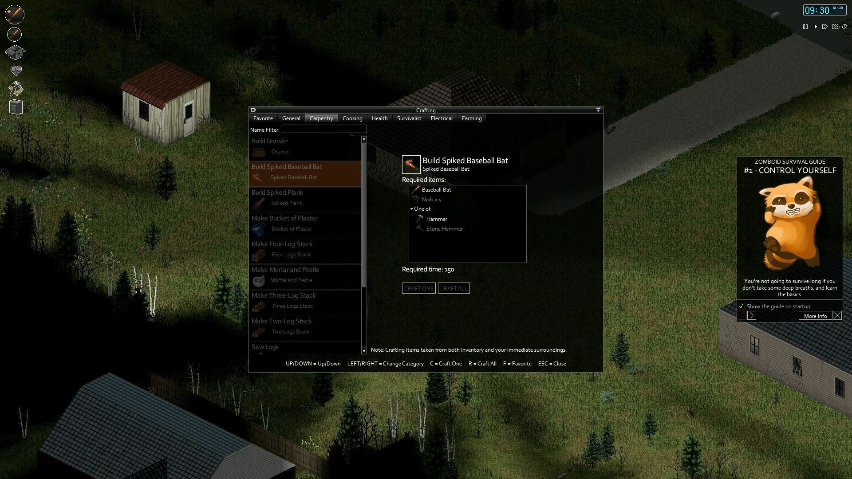Click the Craft One button
The height and width of the screenshot is (479, 852).
pyautogui.click(x=419, y=288)
